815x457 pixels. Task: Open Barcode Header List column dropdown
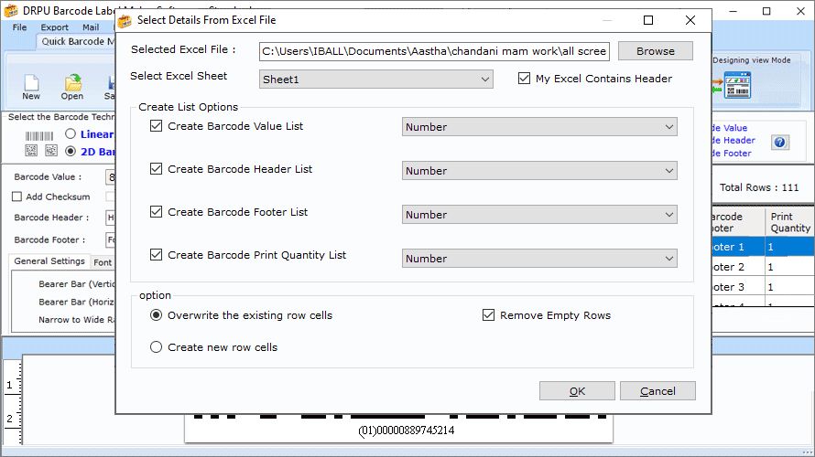tap(539, 171)
